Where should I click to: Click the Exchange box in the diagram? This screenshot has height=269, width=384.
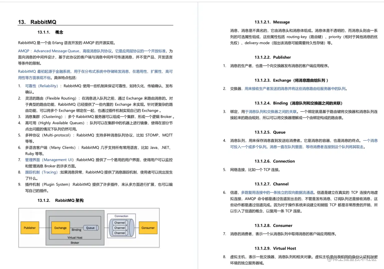click(60, 228)
